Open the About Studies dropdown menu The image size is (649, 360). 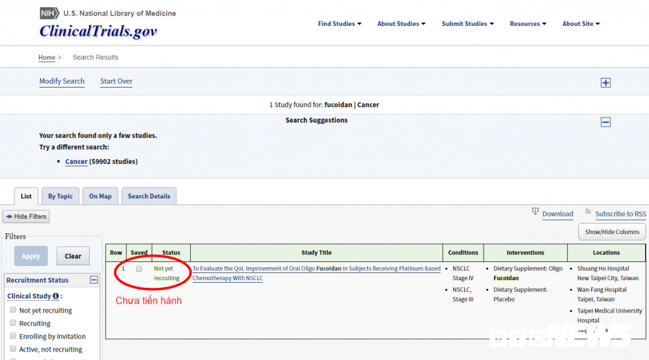(x=401, y=24)
